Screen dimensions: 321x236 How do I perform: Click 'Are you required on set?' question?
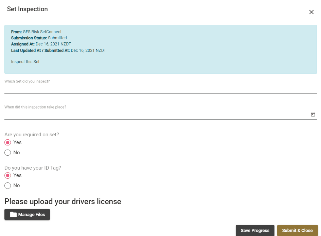[32, 135]
